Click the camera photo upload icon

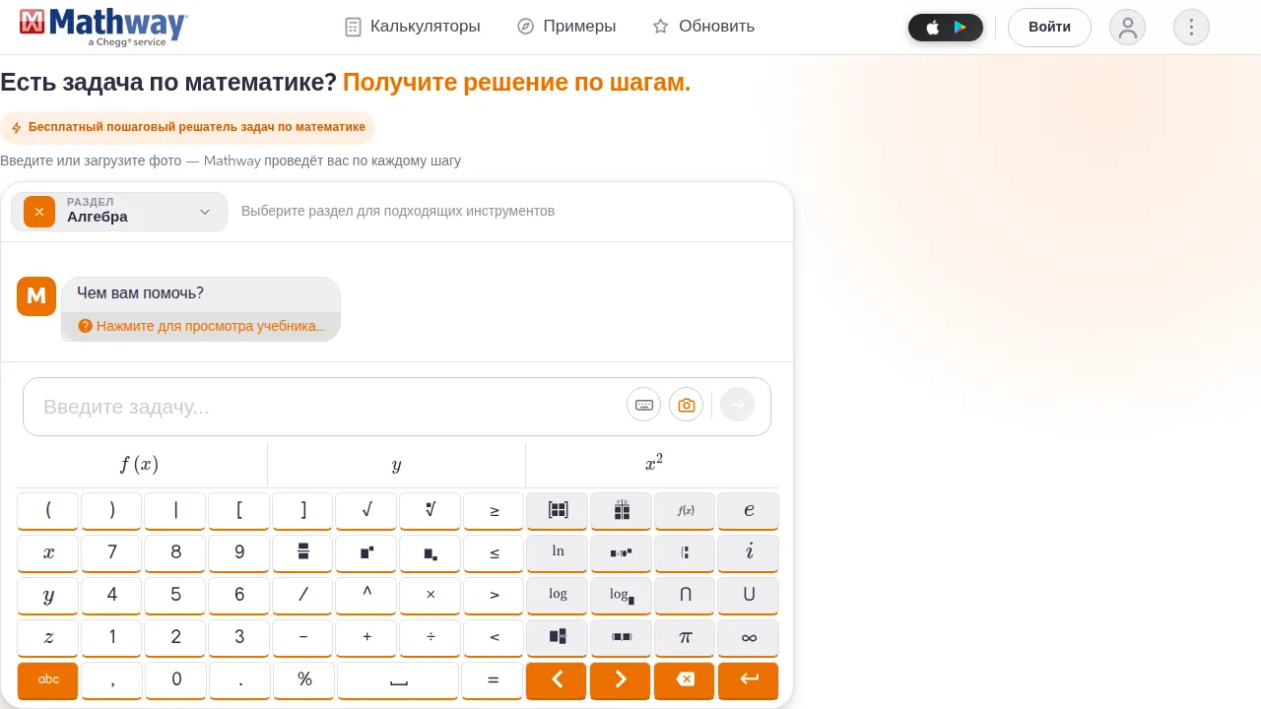click(687, 405)
